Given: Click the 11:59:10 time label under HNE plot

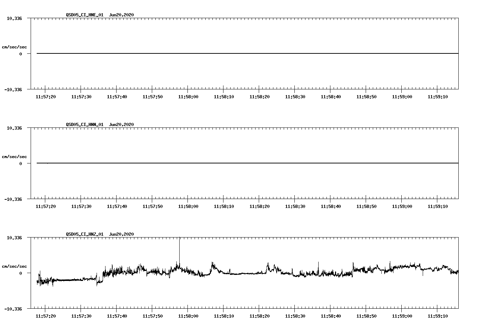Looking at the screenshot, I should pyautogui.click(x=438, y=97).
